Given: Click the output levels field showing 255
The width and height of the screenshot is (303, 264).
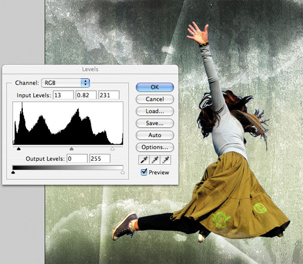Looking at the screenshot, I should [100, 159].
